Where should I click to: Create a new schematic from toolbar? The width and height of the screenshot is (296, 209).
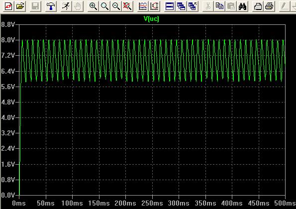coord(8,6)
